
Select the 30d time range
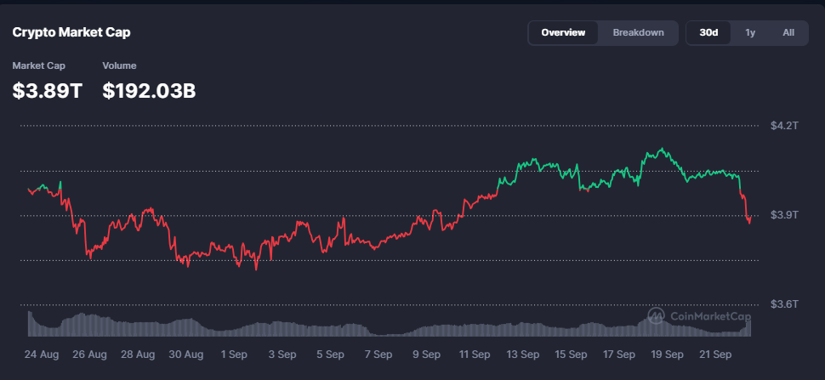(708, 32)
